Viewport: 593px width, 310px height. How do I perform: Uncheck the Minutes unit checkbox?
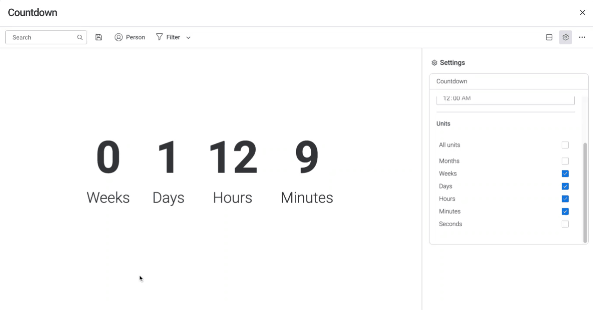click(565, 211)
